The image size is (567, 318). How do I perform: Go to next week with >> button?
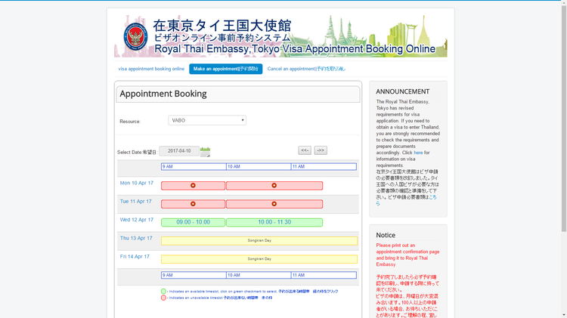[x=321, y=150]
